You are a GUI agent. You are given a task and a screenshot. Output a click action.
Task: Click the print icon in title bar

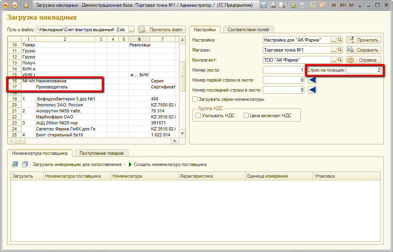[x=273, y=6]
